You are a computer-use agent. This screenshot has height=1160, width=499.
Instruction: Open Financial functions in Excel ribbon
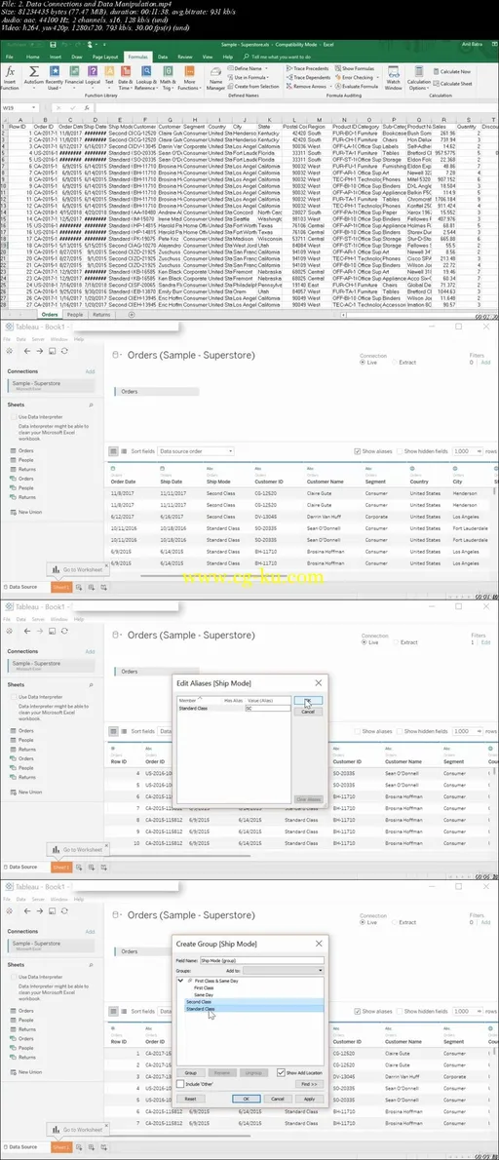75,76
